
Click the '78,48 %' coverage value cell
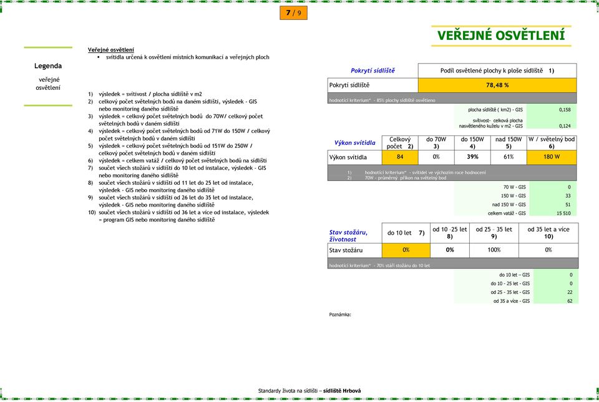(497, 85)
